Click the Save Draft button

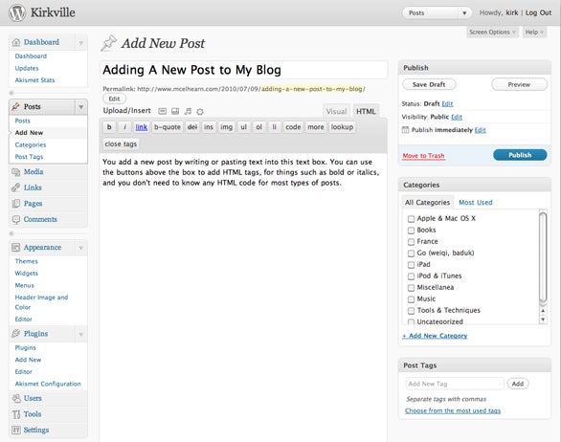pyautogui.click(x=429, y=85)
